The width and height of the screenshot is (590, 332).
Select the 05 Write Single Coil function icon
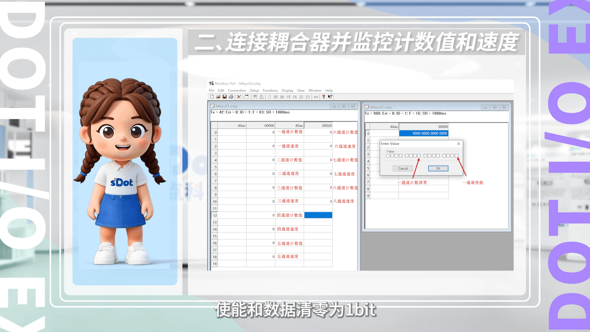click(275, 97)
